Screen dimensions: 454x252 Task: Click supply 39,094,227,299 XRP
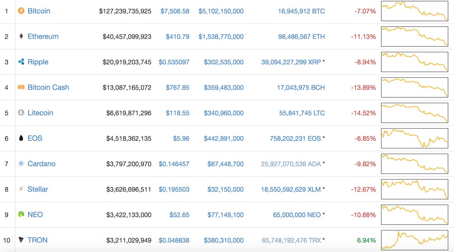[291, 62]
